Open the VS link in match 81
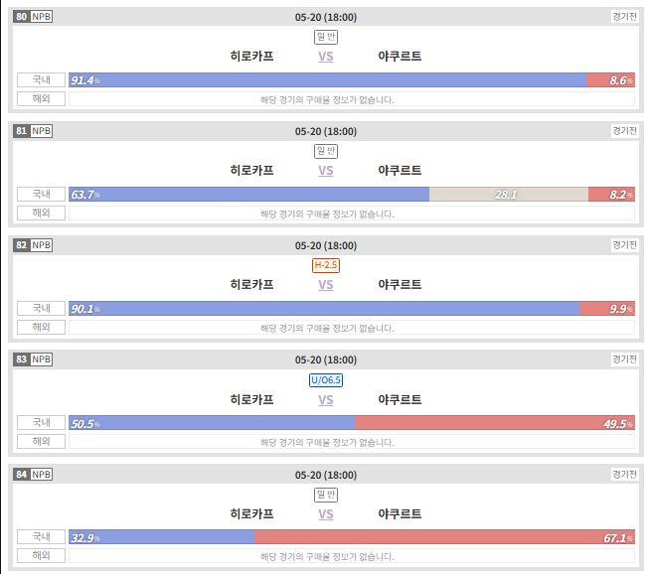This screenshot has height=574, width=649. coord(325,171)
